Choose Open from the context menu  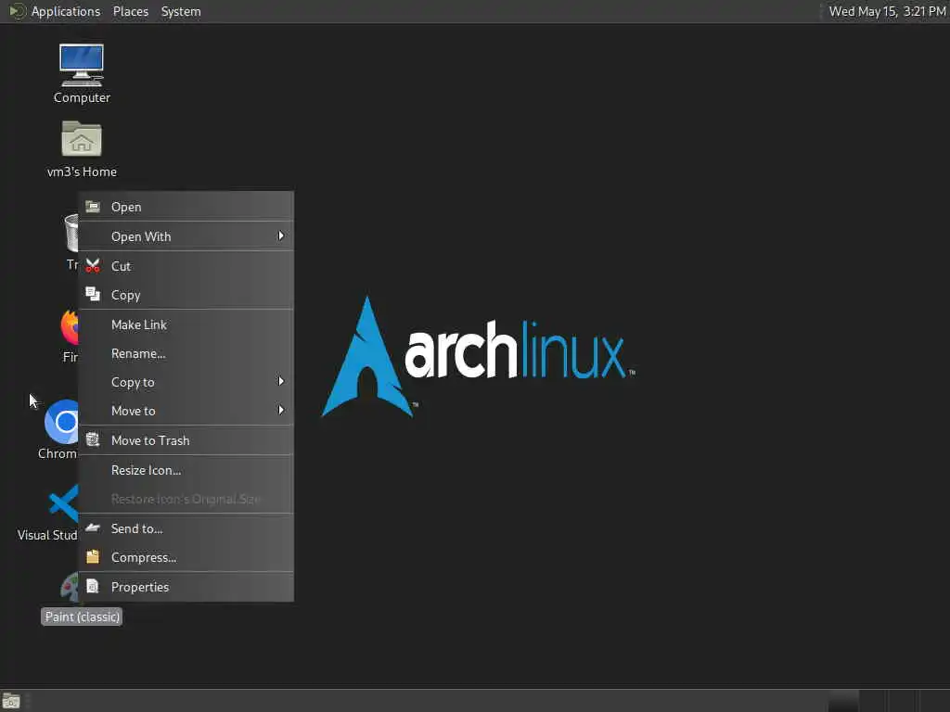[x=186, y=207]
